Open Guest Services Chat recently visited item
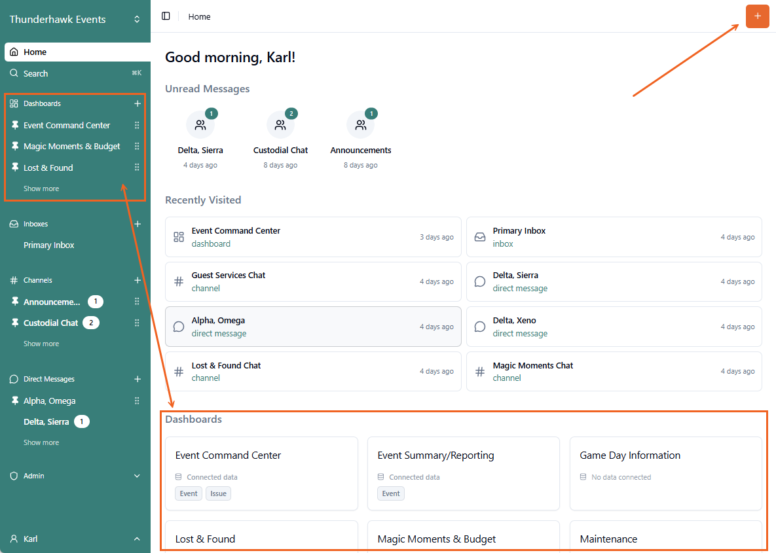Screen dimensions: 776x553 click(313, 281)
